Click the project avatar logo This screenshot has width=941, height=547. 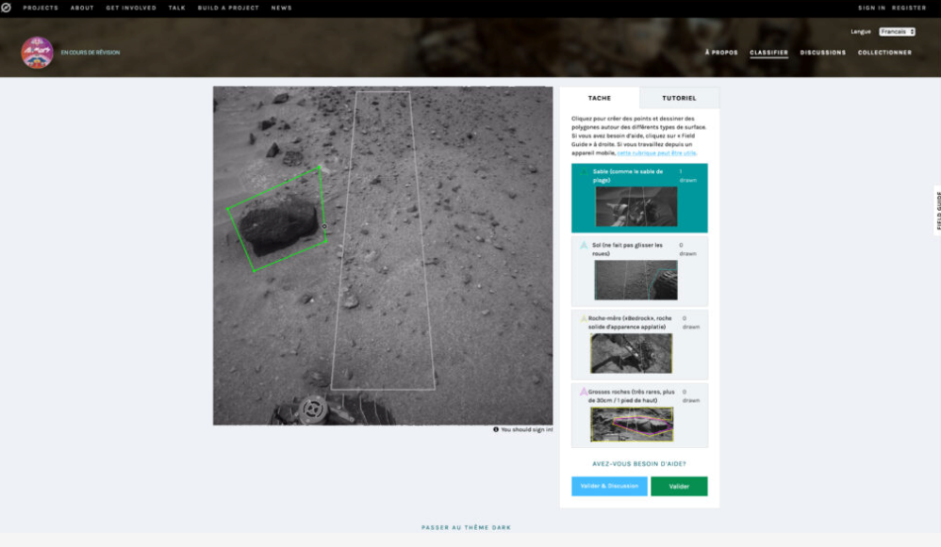tap(37, 53)
